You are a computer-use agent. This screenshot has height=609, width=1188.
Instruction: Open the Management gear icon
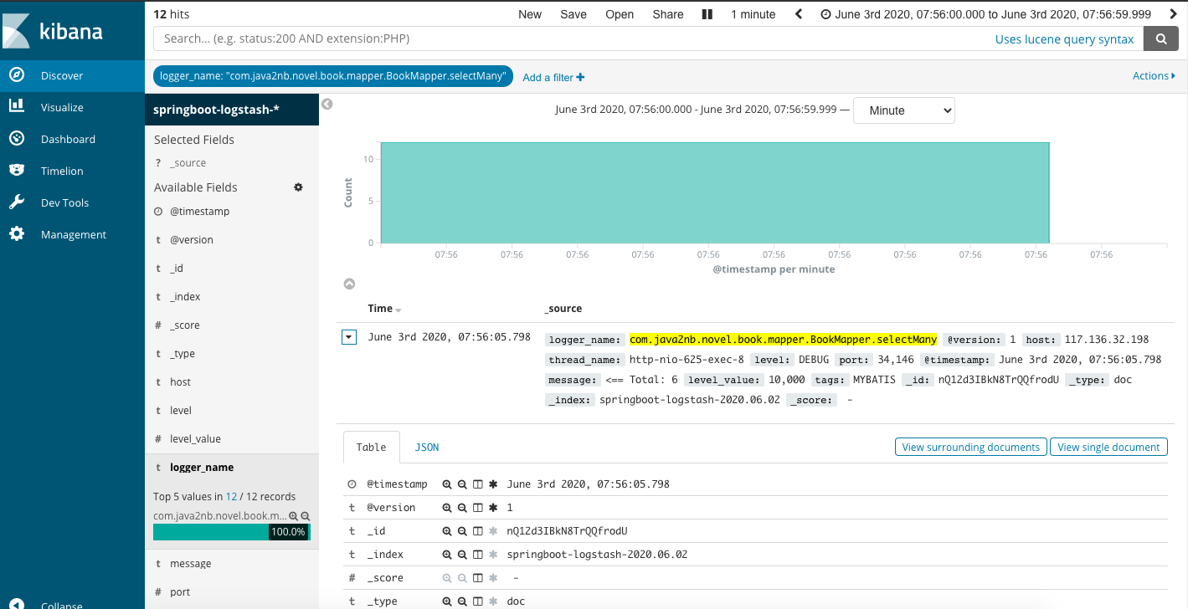(x=16, y=234)
